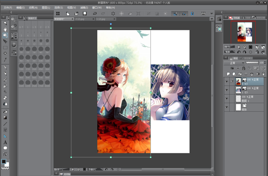Toggle the lock layer padlock icon
Image resolution: width=268 pixels, height=176 pixels.
tap(244, 68)
